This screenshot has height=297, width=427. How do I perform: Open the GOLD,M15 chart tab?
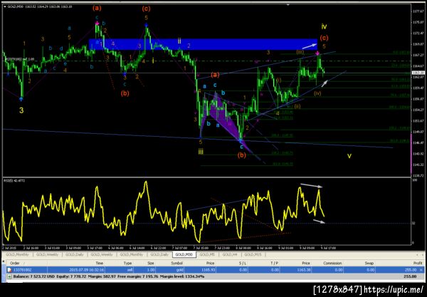253,254
